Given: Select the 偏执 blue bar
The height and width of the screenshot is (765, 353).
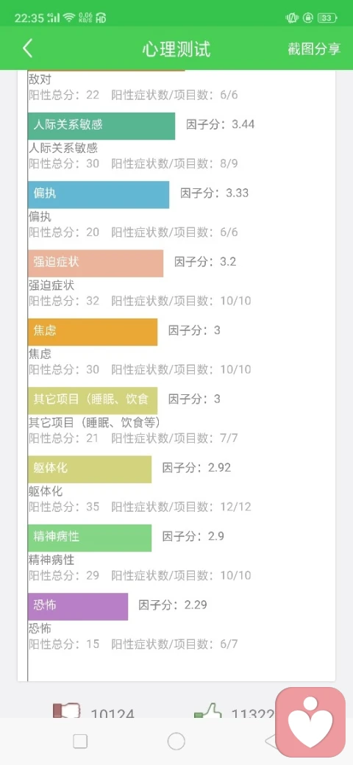Looking at the screenshot, I should click(99, 195).
